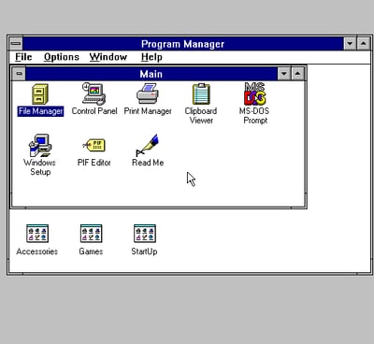This screenshot has height=344, width=374.
Task: Open the Control Panel icon
Action: 93,93
